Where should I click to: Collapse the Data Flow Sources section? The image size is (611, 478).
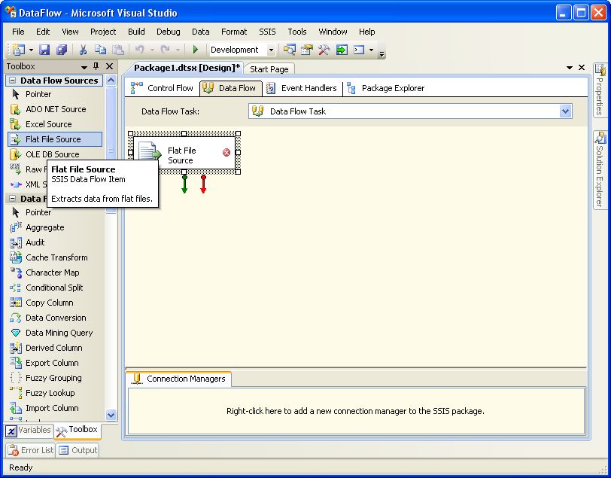click(12, 81)
